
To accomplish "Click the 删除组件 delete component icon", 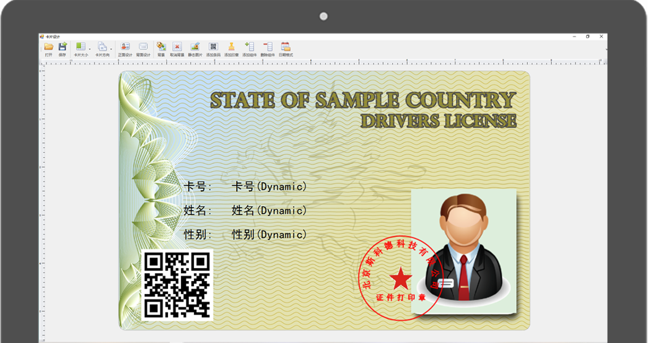I will (x=268, y=46).
